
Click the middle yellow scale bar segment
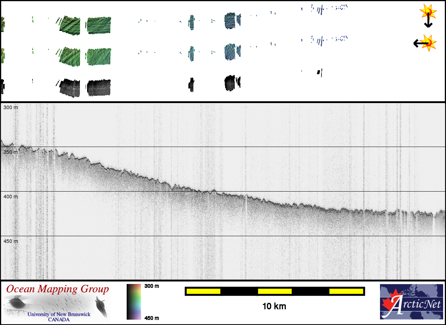pyautogui.click(x=275, y=291)
